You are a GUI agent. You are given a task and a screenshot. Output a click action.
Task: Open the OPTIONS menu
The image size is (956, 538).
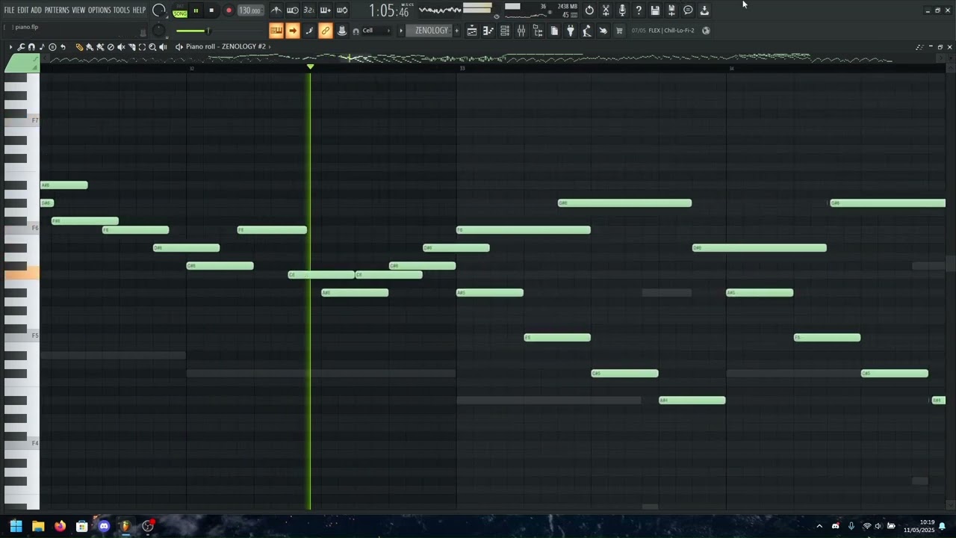click(x=99, y=10)
